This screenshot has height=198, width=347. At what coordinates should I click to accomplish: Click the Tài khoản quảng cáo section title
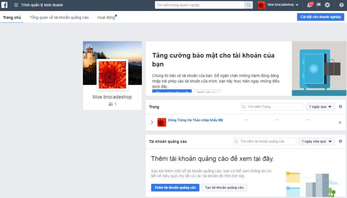(168, 141)
